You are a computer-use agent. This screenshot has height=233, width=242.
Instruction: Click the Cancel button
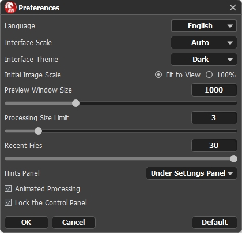pos(74,223)
